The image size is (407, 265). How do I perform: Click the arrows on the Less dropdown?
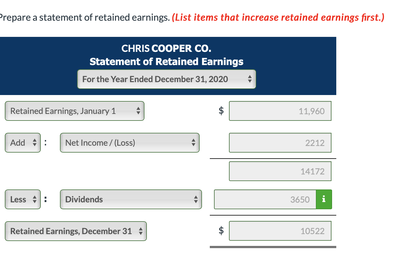click(x=35, y=199)
